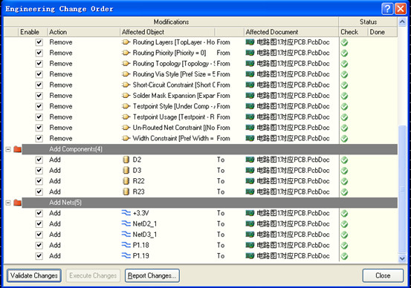The image size is (411, 288).
Task: Click the Affected Object column header
Action: point(167,32)
